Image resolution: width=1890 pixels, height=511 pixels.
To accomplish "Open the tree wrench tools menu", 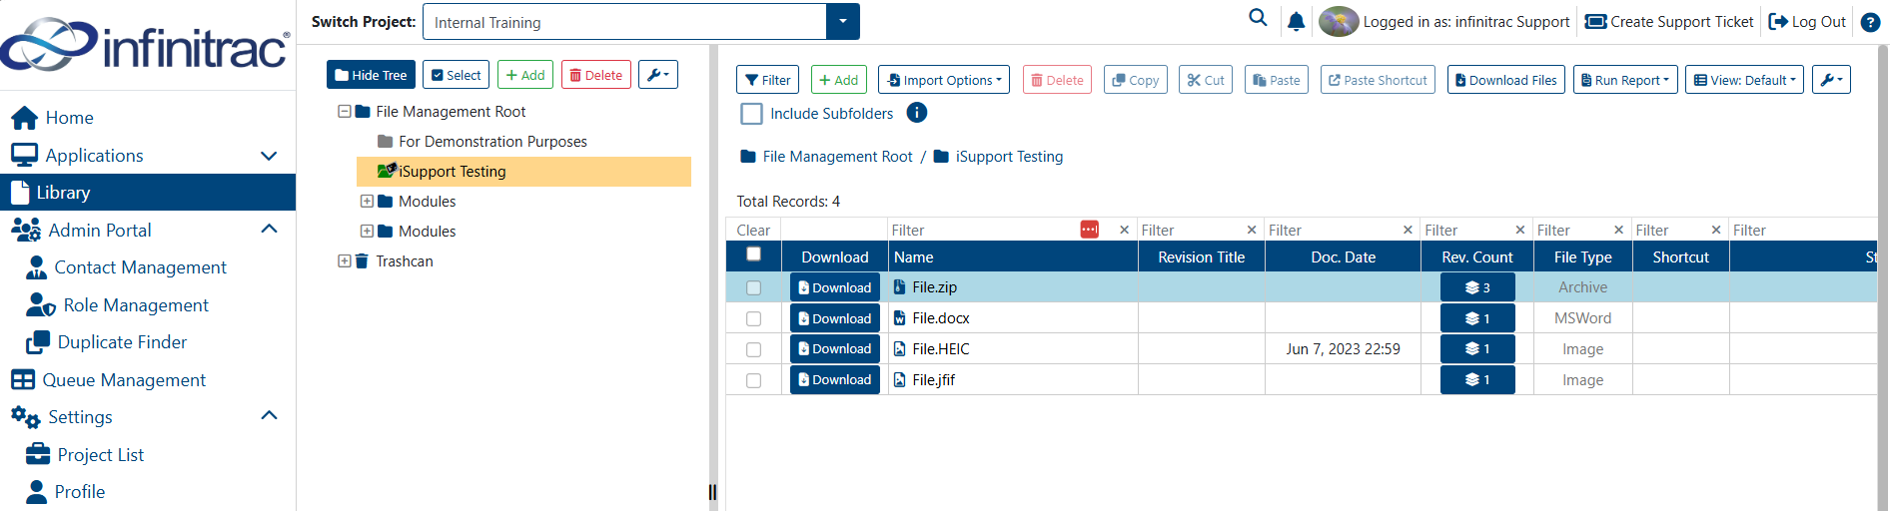I will pos(658,75).
